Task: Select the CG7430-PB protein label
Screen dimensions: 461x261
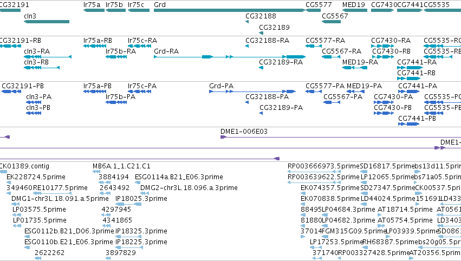Action: [x=393, y=108]
